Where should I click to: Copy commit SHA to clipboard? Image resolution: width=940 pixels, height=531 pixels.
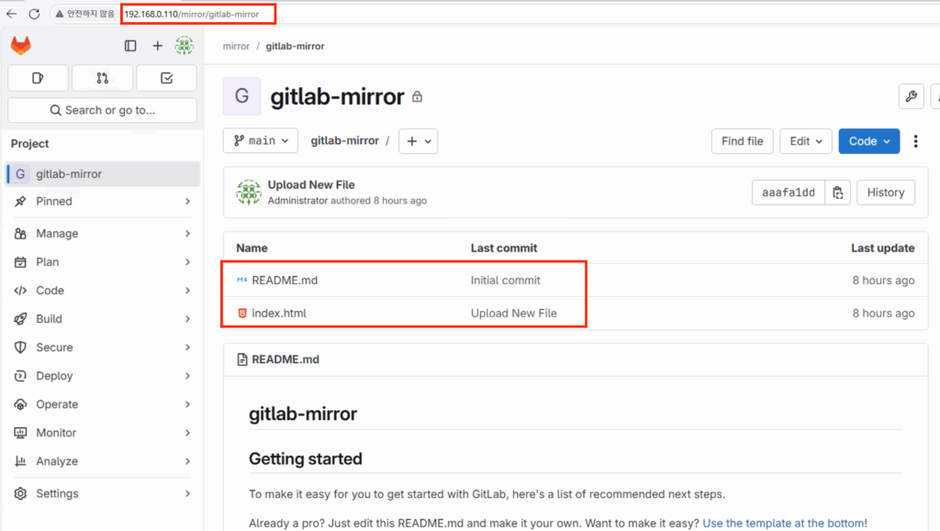(x=837, y=193)
